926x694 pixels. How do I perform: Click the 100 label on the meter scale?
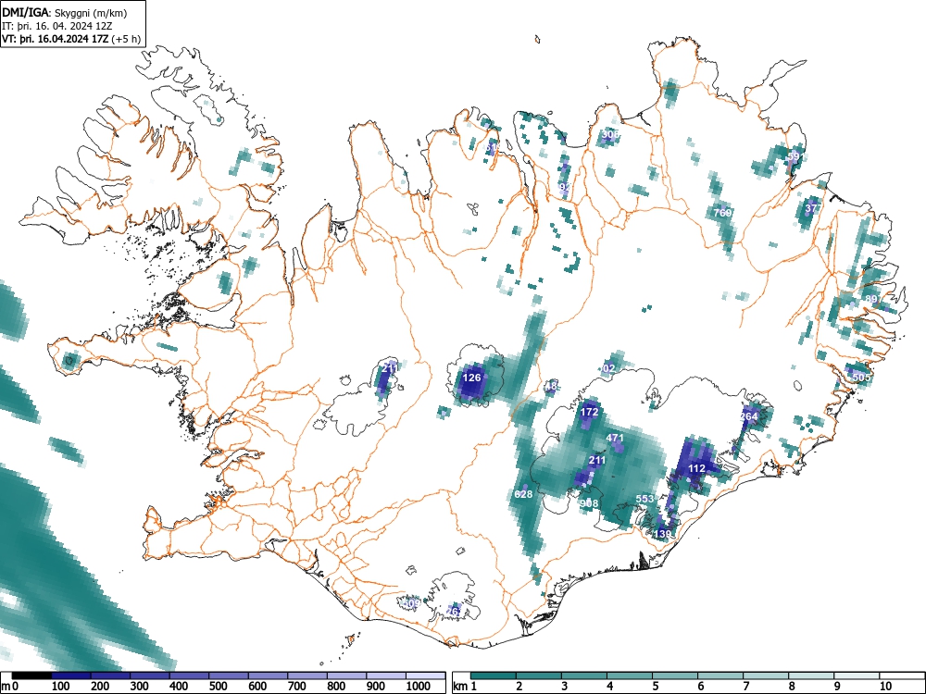[x=61, y=686]
